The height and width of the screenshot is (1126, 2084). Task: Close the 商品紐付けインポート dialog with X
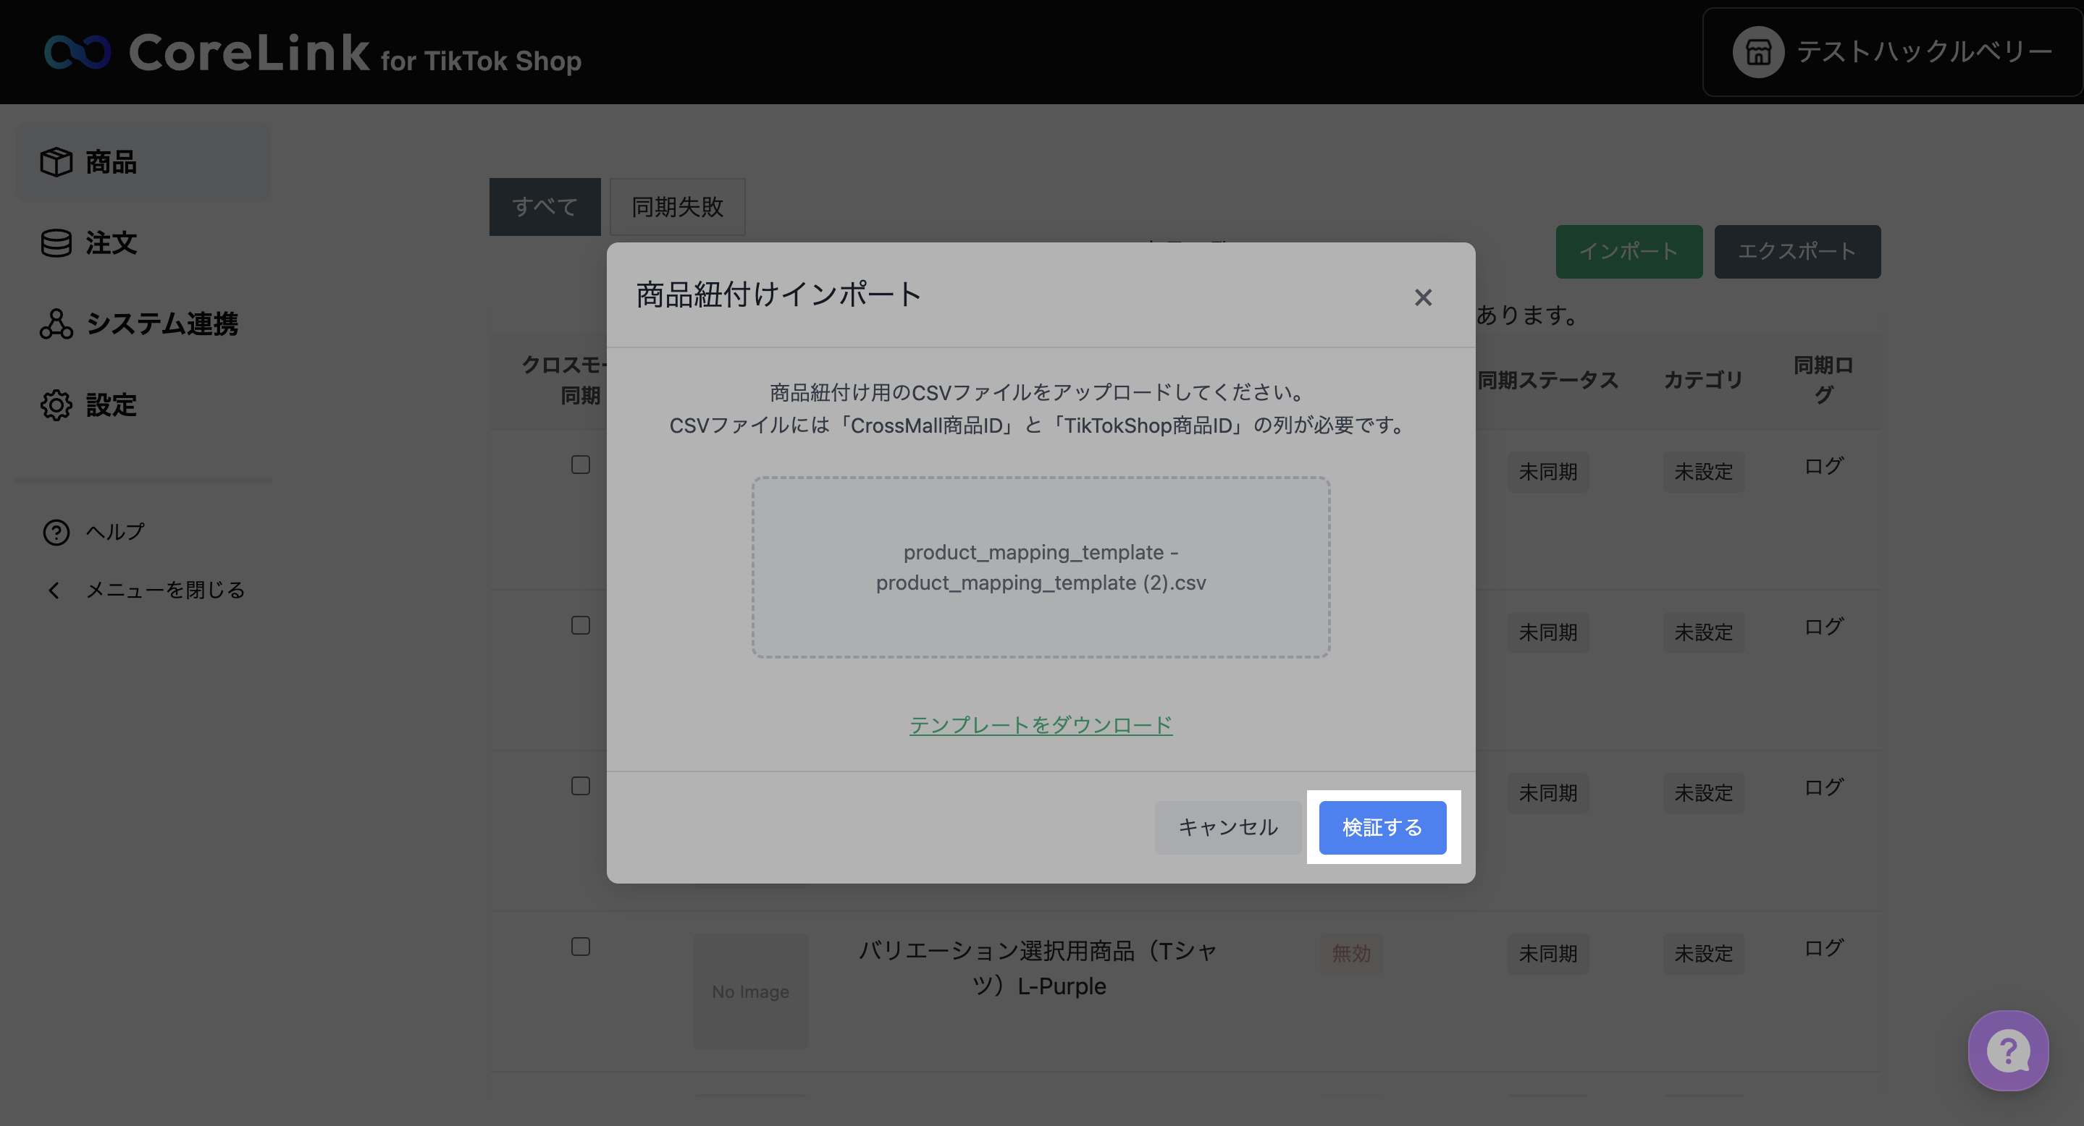[x=1423, y=297]
